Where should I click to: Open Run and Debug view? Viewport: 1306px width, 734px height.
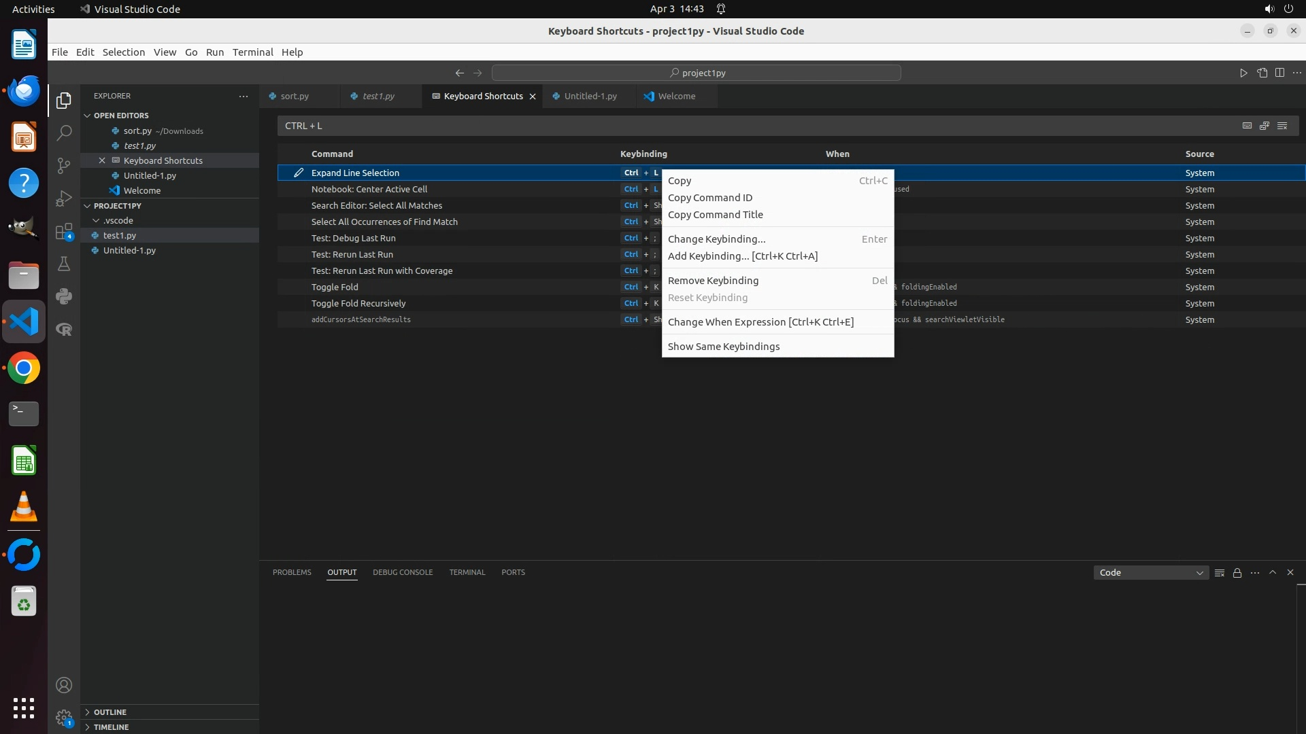click(x=64, y=198)
